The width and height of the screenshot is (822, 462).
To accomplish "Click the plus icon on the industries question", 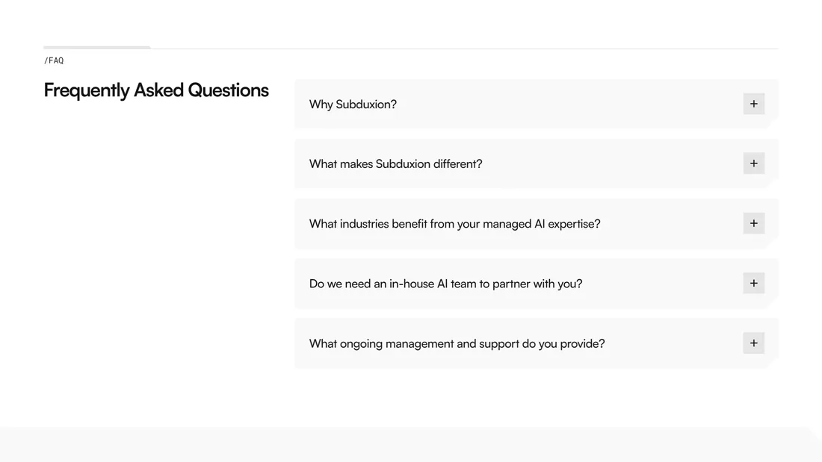I will tap(753, 222).
